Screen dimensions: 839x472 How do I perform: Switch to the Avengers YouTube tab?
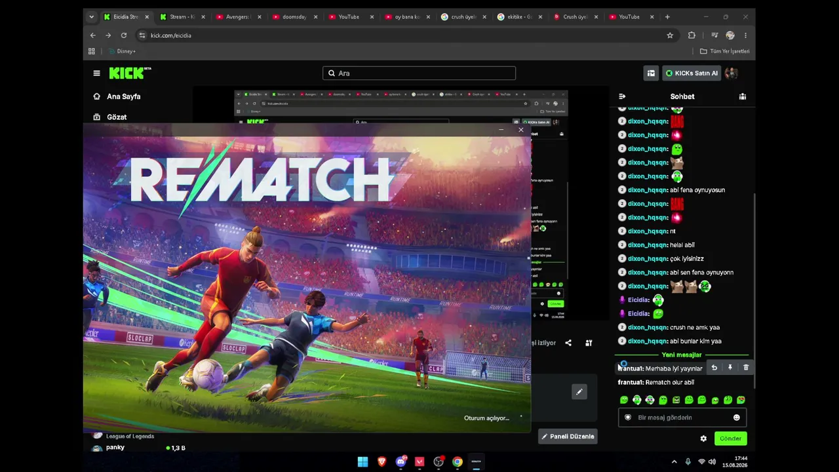pos(239,17)
